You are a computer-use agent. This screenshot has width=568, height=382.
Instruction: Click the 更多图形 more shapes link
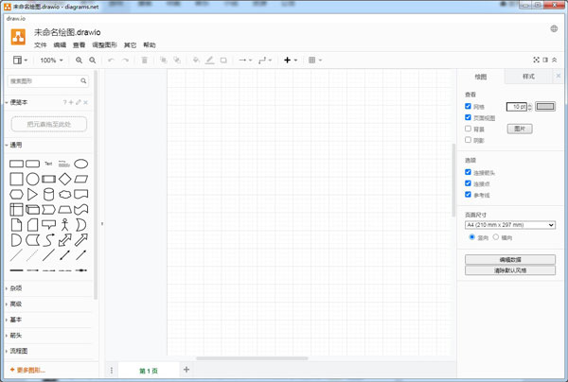(x=27, y=370)
